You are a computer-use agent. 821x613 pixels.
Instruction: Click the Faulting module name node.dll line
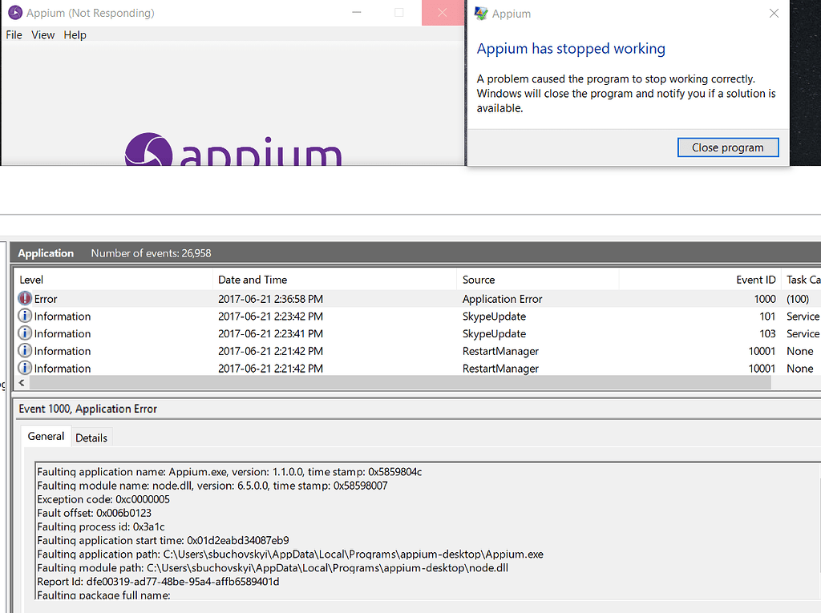click(x=212, y=486)
